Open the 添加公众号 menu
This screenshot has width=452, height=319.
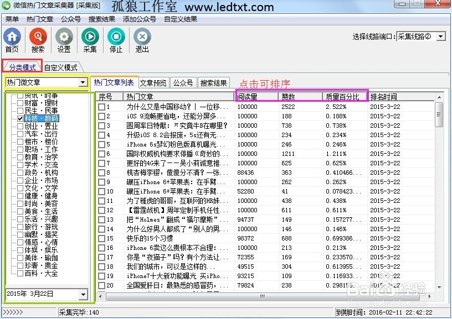coord(140,19)
